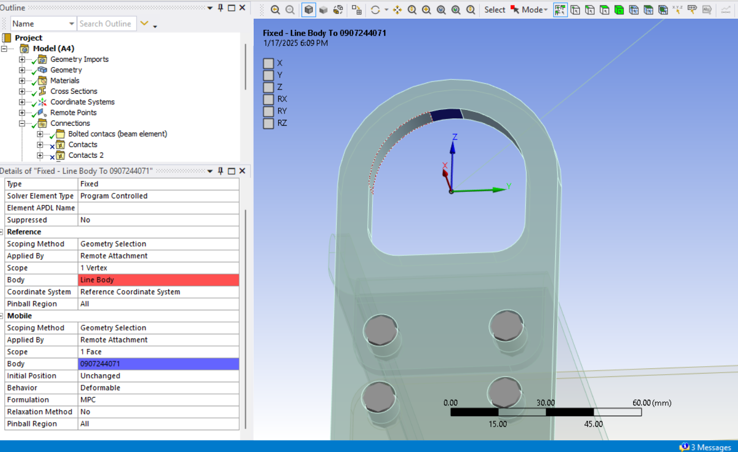Viewport: 738px width, 452px height.
Task: Select Remote Points in the outline
Action: click(73, 112)
